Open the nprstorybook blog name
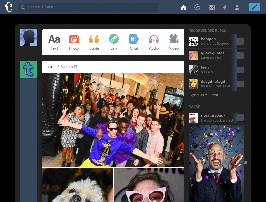The height and width of the screenshot is (202, 269). pyautogui.click(x=213, y=115)
